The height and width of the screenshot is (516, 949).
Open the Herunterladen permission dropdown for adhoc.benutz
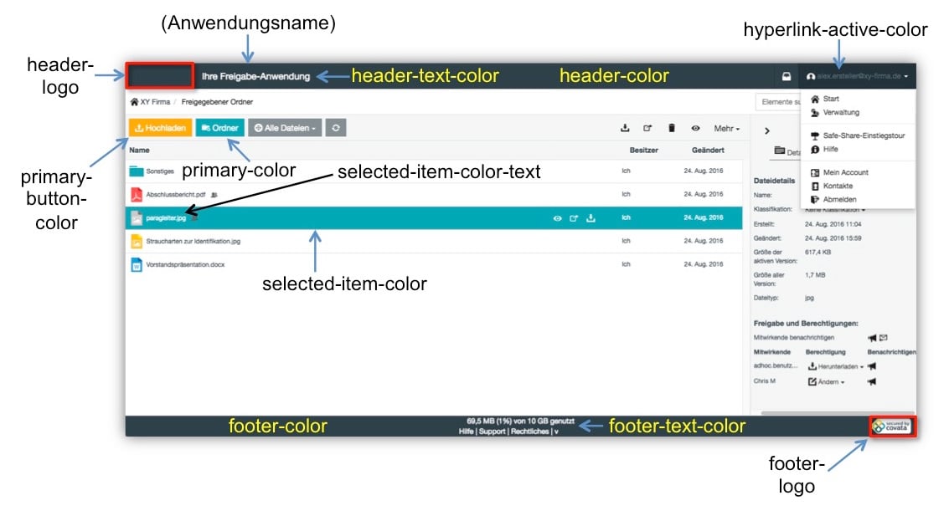[836, 366]
